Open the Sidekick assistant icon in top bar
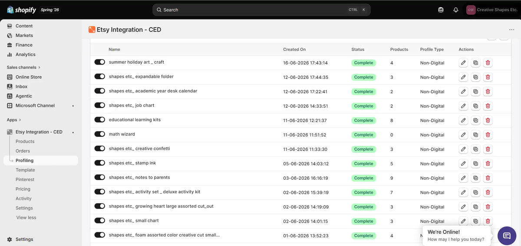Viewport: 521px width, 246px height. coord(441,10)
